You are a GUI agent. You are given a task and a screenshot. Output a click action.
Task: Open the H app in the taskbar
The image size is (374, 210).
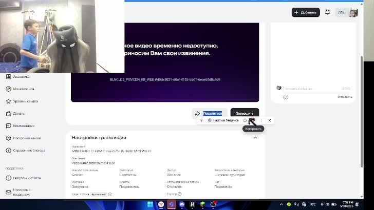(x=192, y=204)
